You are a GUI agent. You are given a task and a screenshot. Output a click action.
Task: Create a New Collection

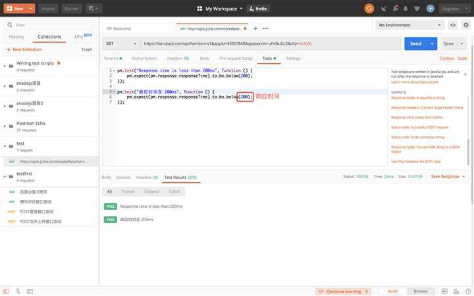24,49
